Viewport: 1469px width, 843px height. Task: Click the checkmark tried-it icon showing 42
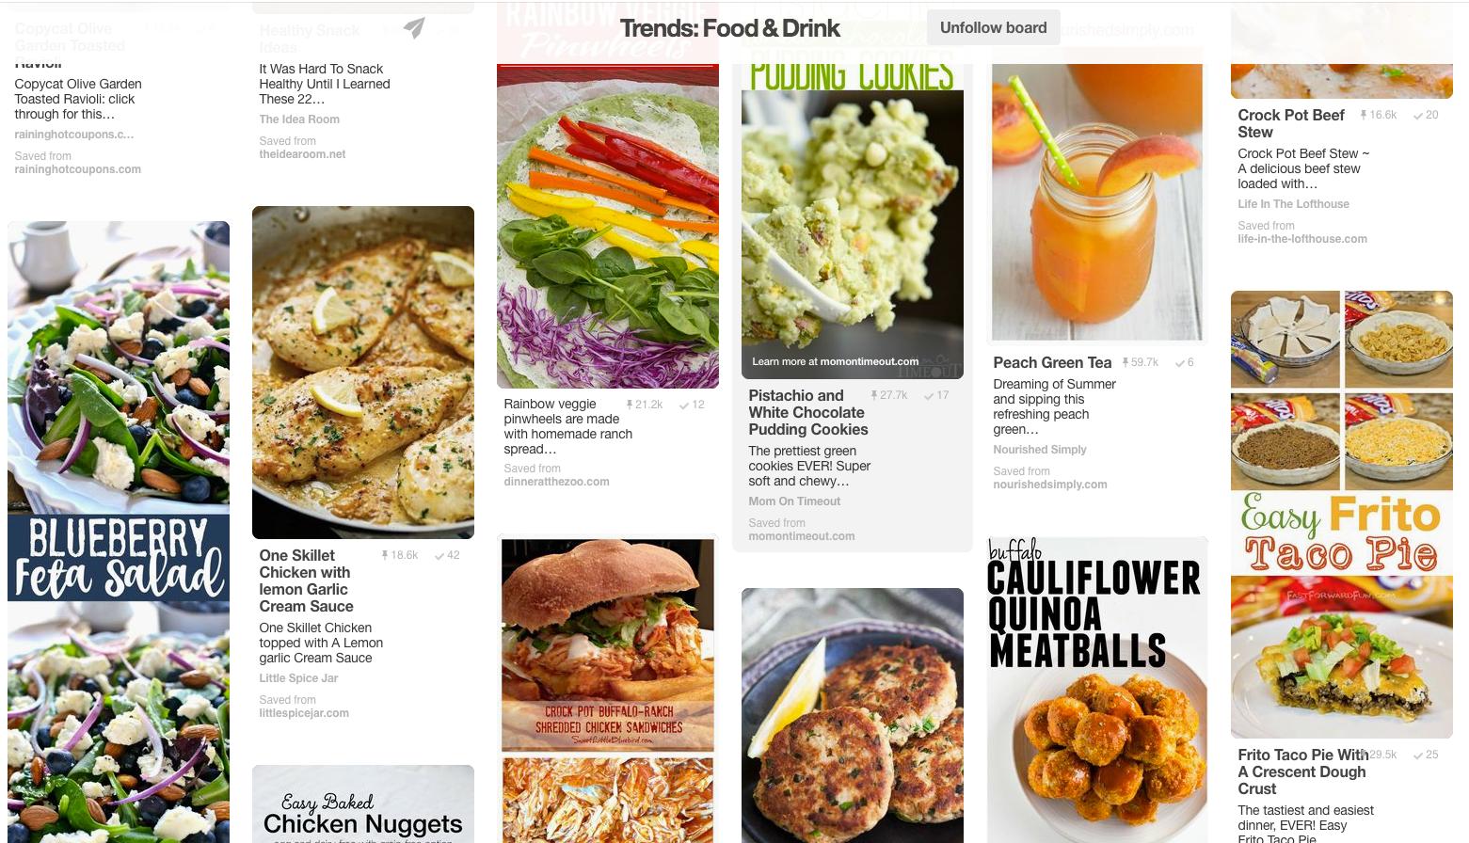point(439,555)
